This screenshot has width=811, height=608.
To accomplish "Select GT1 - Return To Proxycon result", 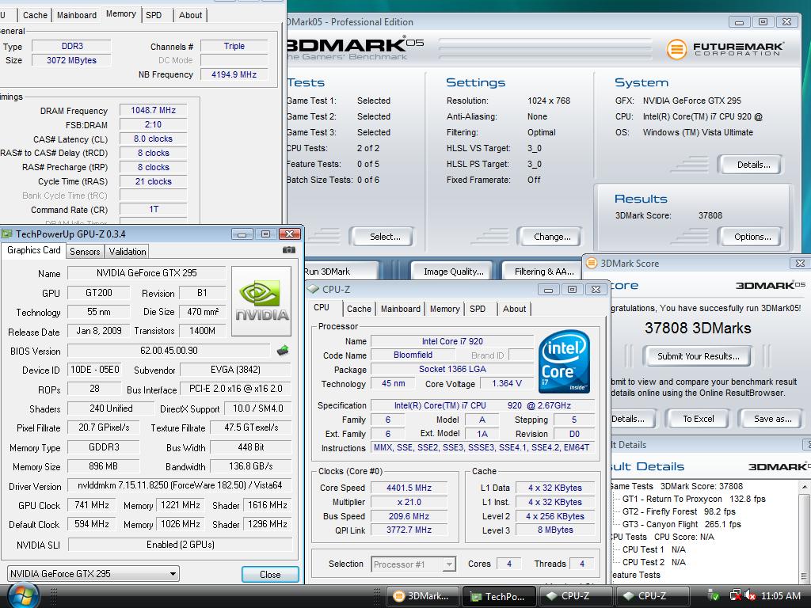I will click(x=694, y=499).
